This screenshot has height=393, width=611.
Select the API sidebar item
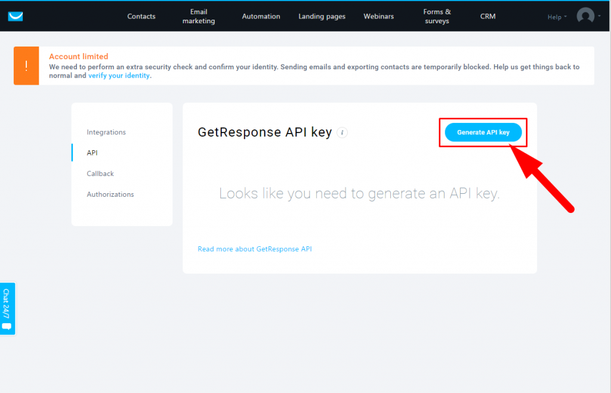click(x=92, y=153)
